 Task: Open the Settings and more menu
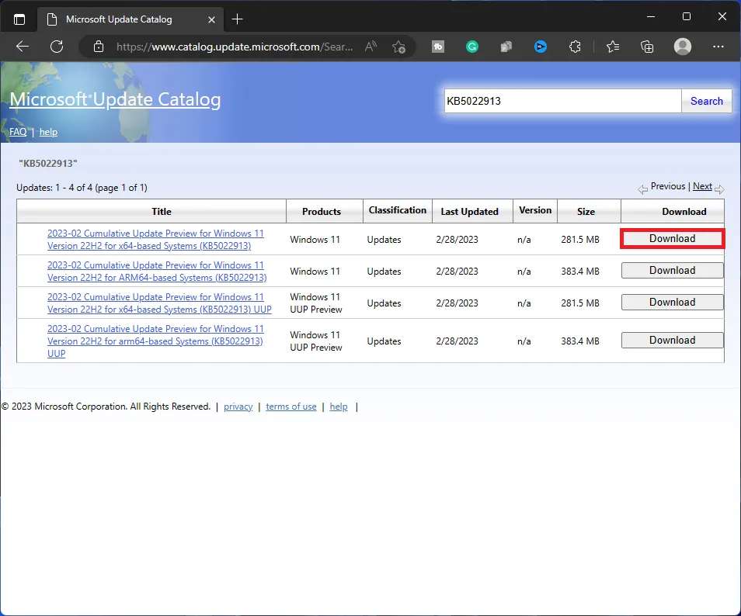tap(718, 47)
